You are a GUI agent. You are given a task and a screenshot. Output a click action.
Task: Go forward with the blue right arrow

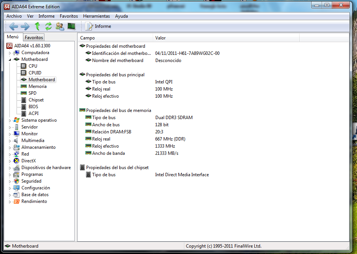[x=25, y=26]
